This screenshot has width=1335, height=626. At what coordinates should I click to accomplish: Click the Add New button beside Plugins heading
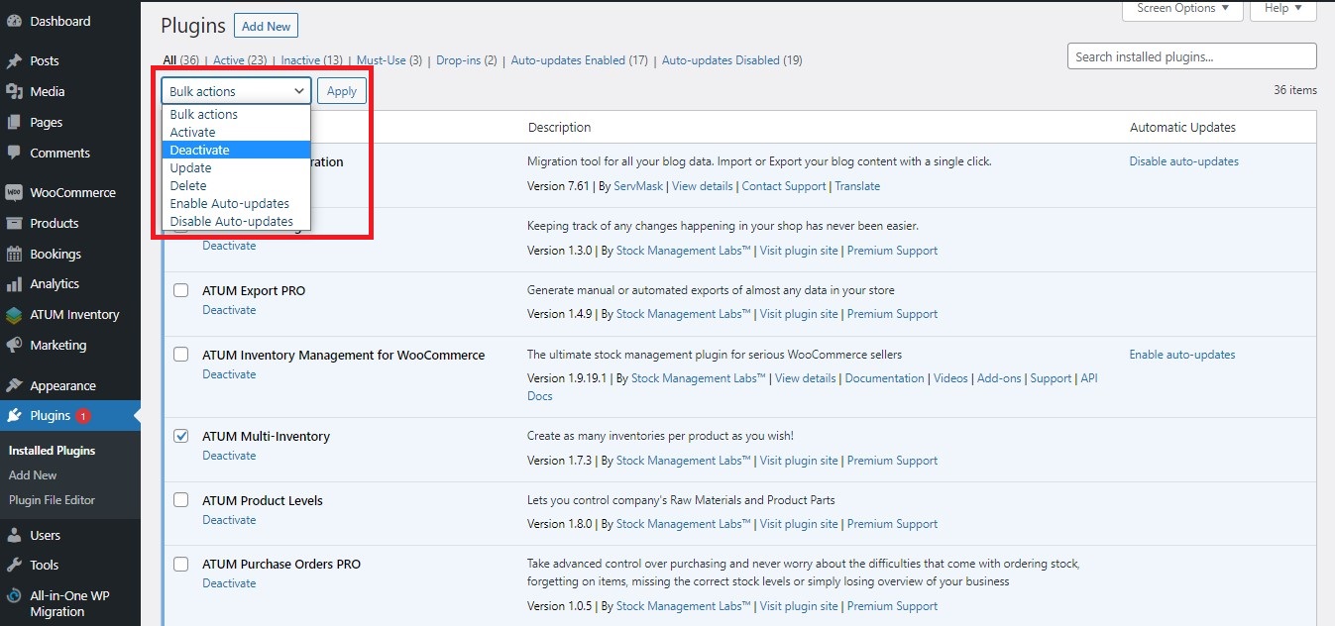click(267, 27)
